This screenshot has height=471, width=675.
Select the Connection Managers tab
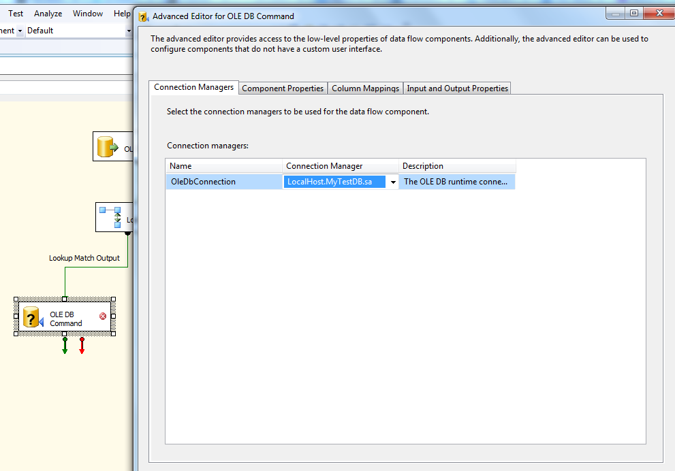click(x=193, y=87)
